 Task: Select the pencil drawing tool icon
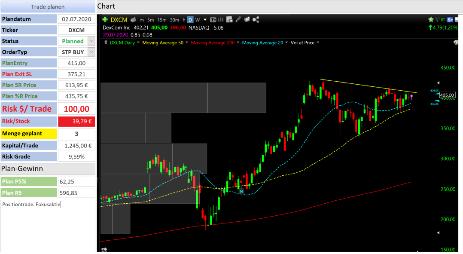point(238,19)
